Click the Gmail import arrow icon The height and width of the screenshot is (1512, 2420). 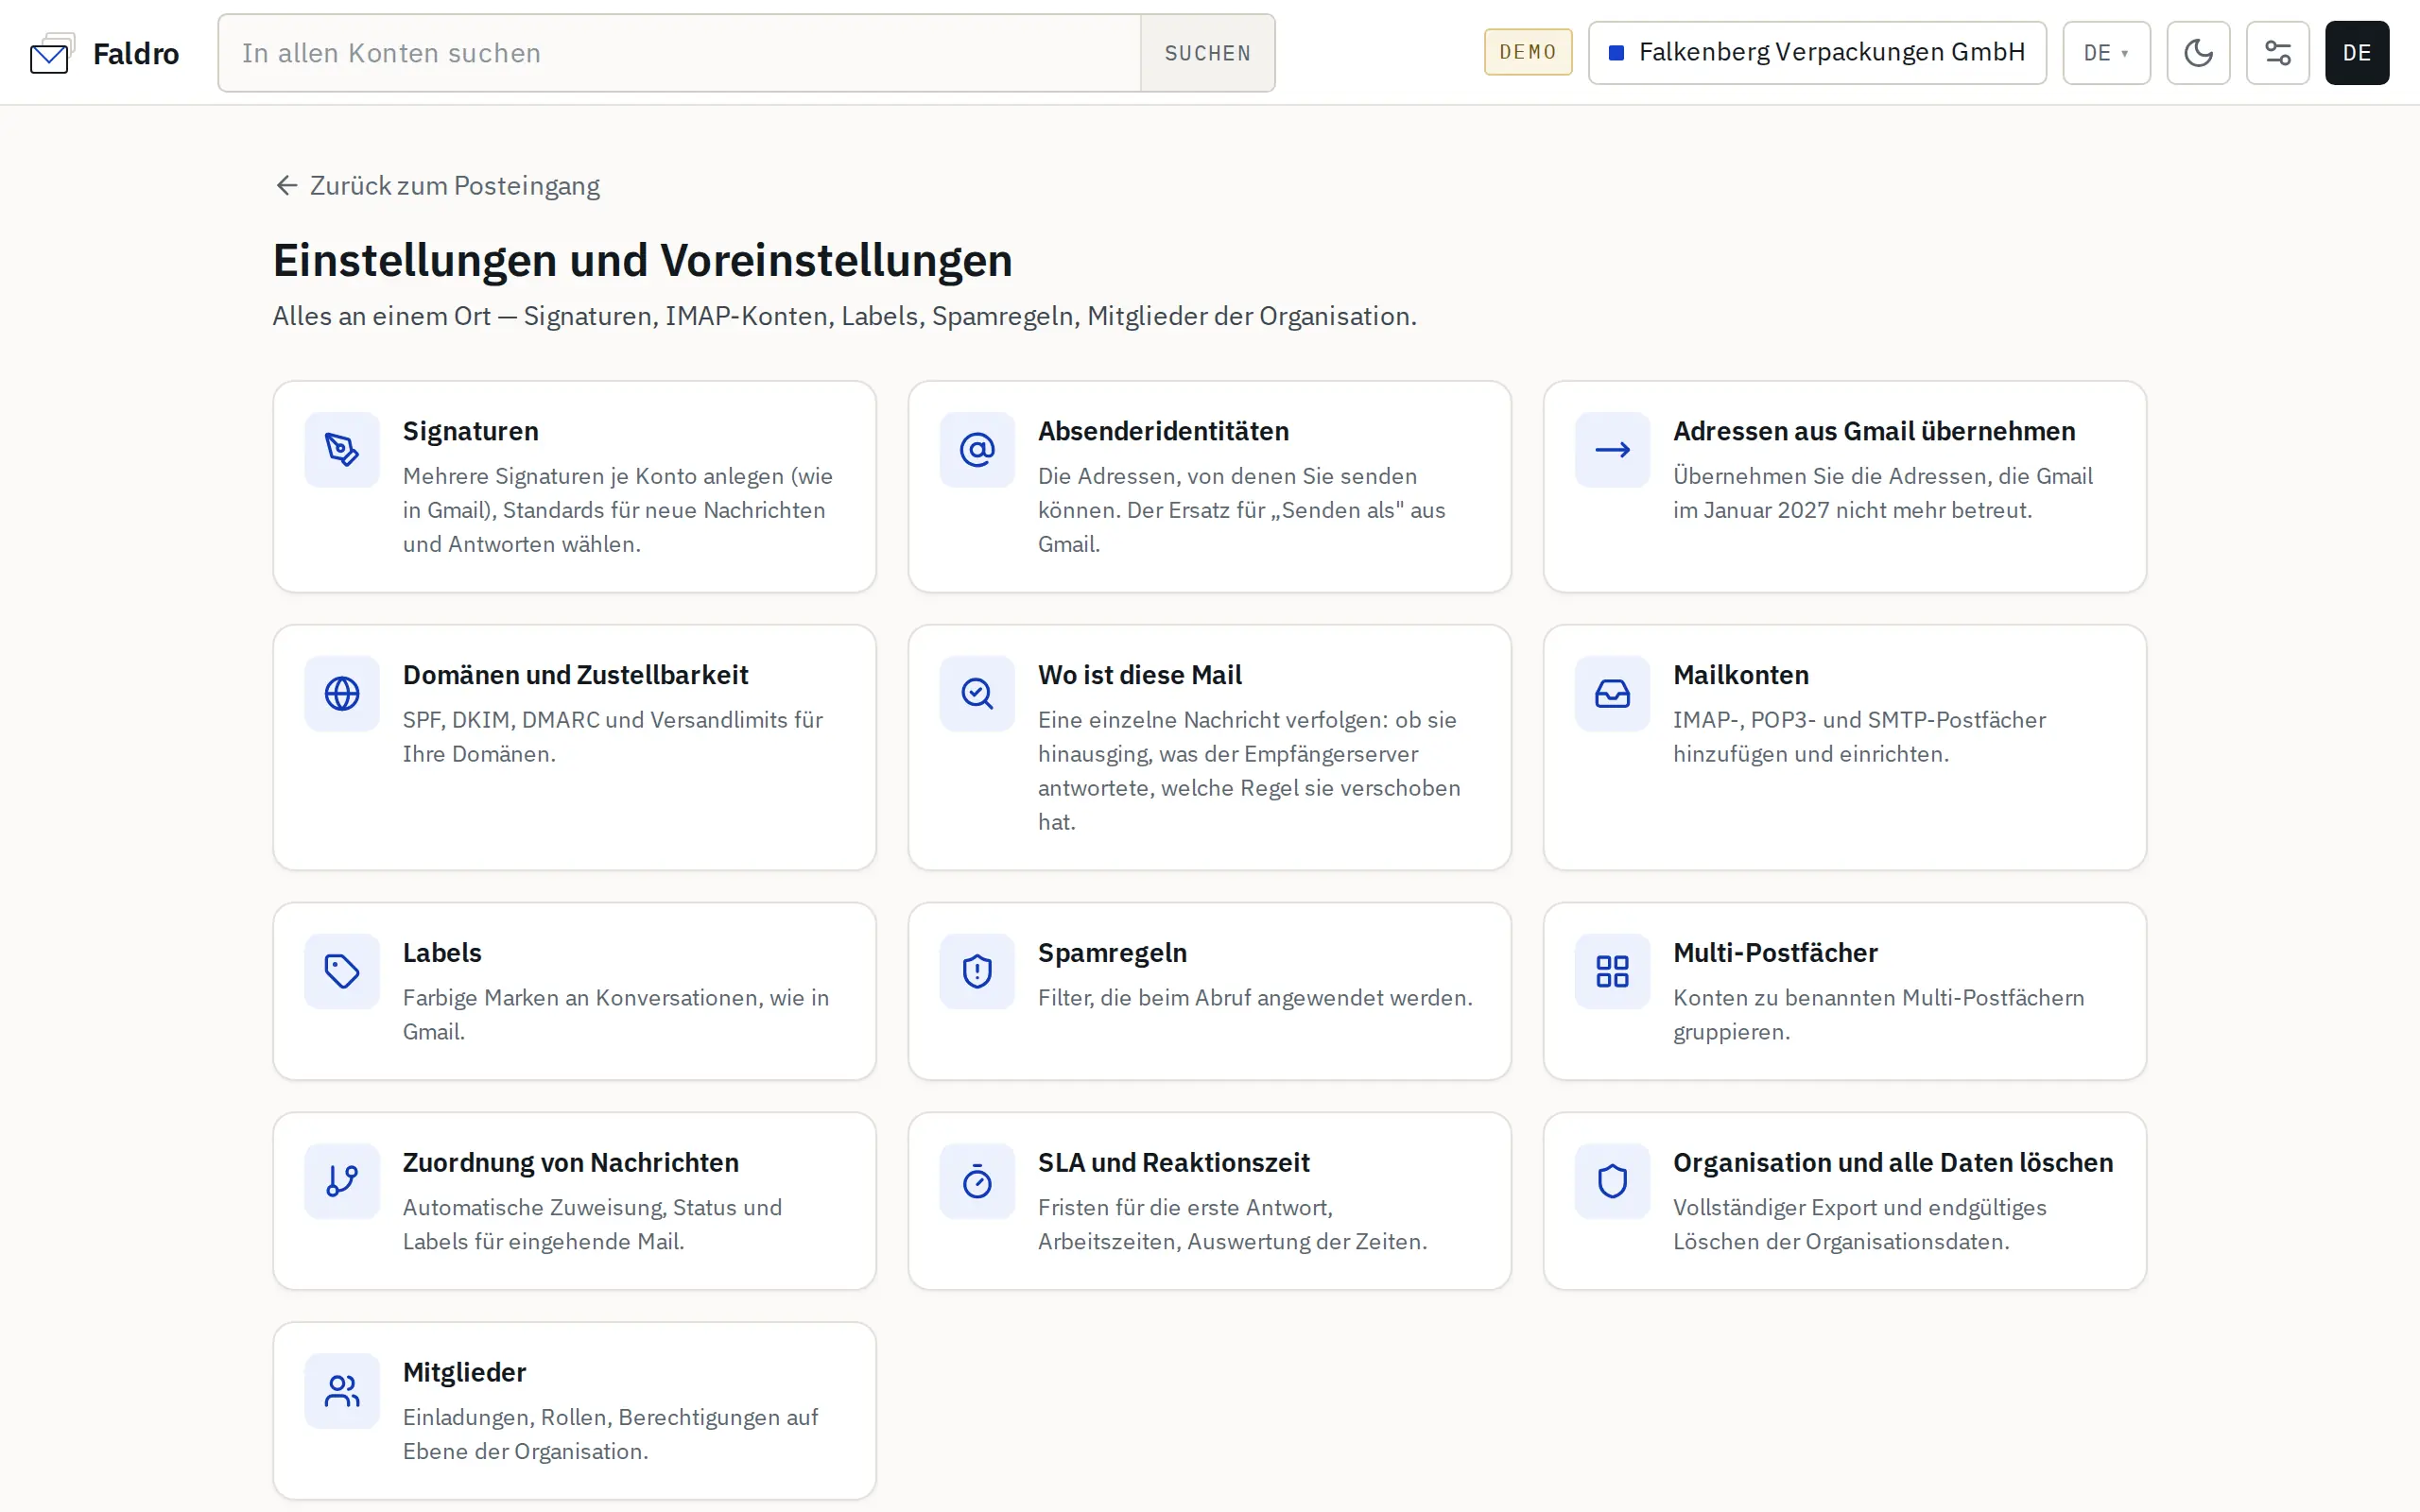point(1612,450)
